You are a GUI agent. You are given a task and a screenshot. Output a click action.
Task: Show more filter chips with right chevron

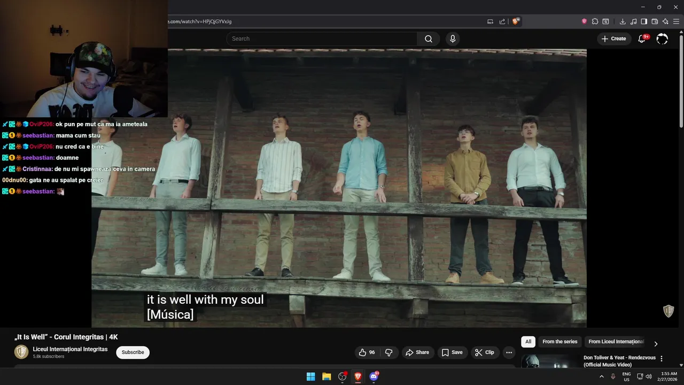tap(656, 343)
